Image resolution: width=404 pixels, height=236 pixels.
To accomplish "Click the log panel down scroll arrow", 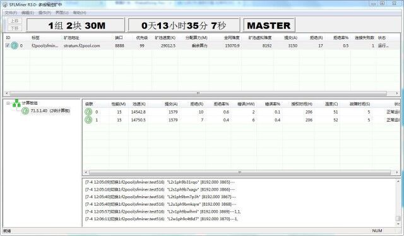I will tap(398, 224).
